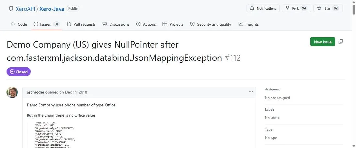
Task: Open Security and quality tab
Action: (211, 24)
